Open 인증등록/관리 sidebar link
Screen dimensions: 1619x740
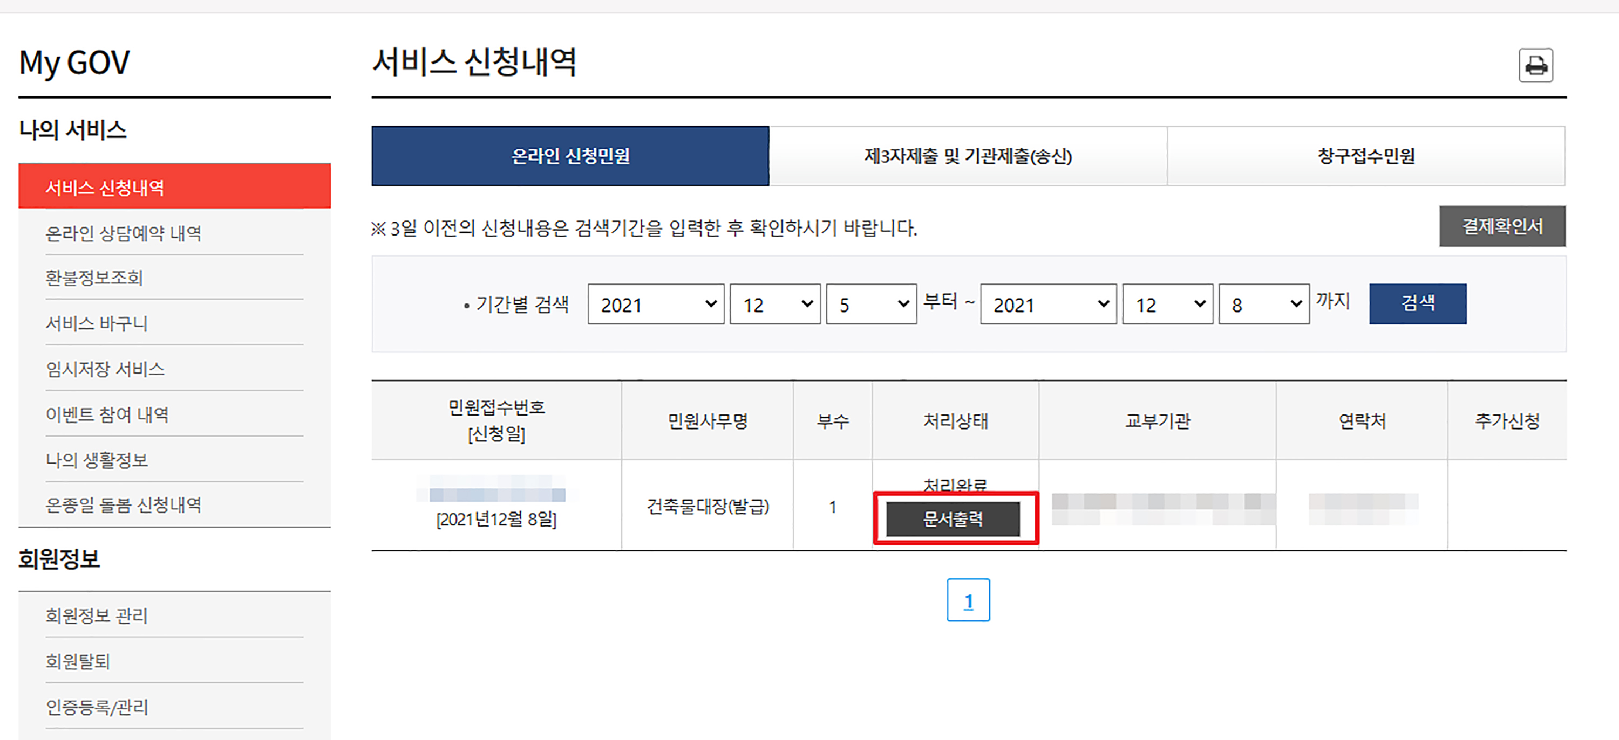97,707
